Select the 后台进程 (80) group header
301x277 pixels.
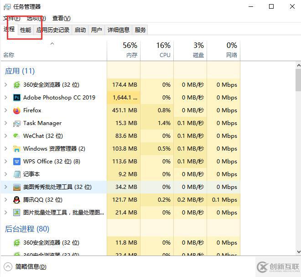point(27,229)
